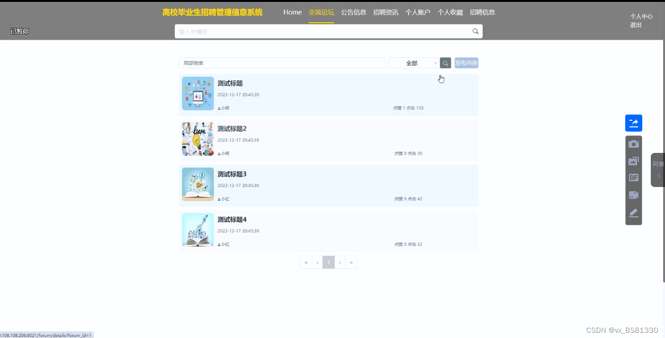Viewport: 665px width, 338px height.
Task: Click the gray local search magnifier button
Action: pyautogui.click(x=445, y=63)
